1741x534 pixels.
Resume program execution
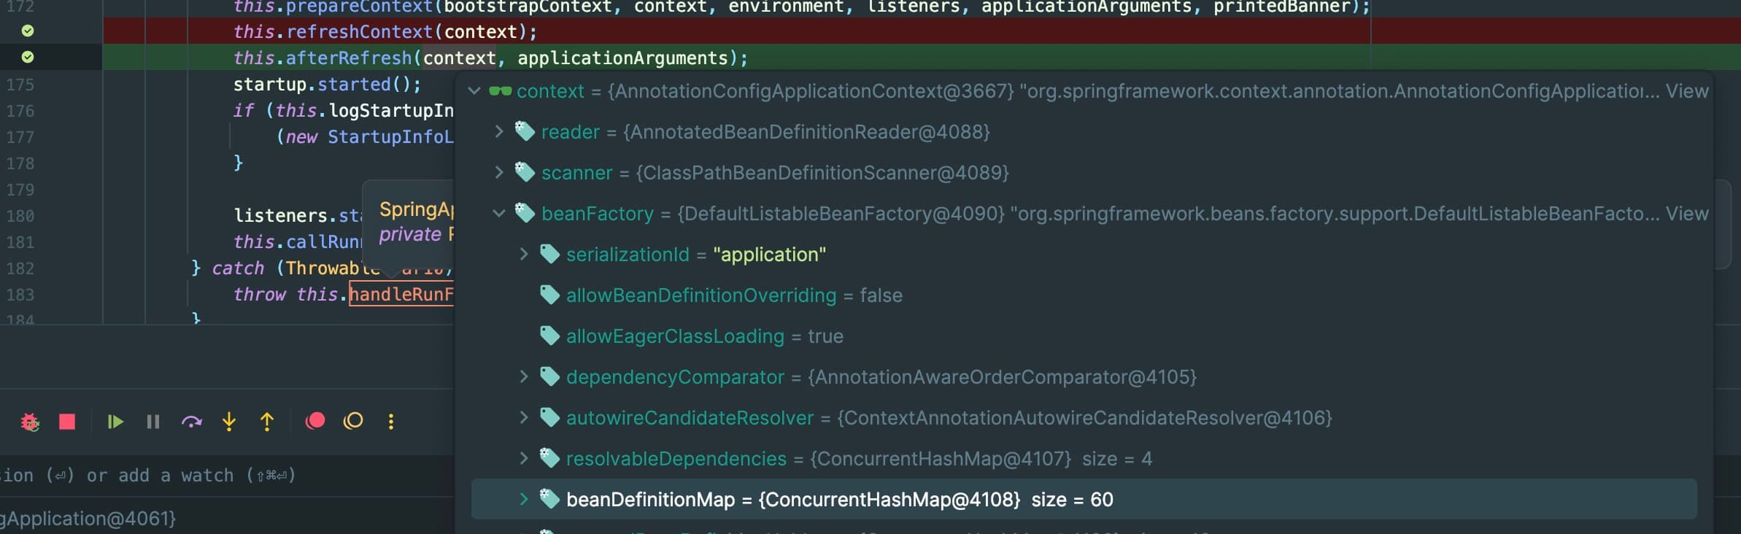pos(115,422)
